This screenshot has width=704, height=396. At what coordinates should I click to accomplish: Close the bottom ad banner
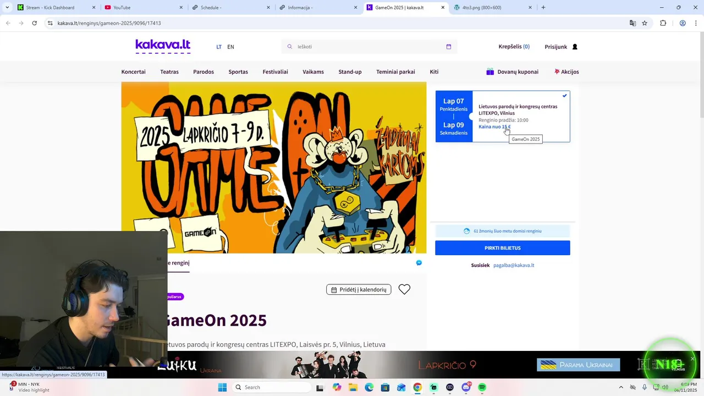coord(692,359)
